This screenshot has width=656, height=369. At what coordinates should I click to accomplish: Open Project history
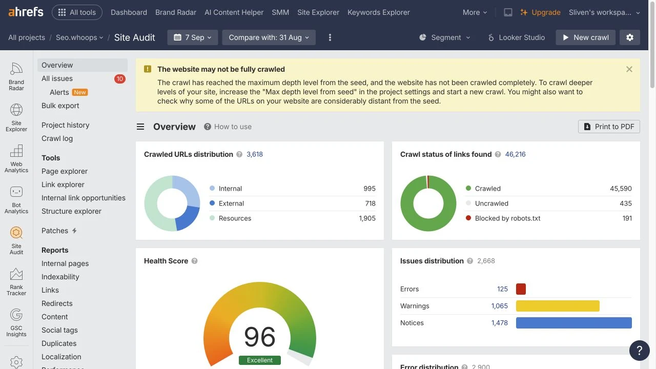pyautogui.click(x=65, y=125)
